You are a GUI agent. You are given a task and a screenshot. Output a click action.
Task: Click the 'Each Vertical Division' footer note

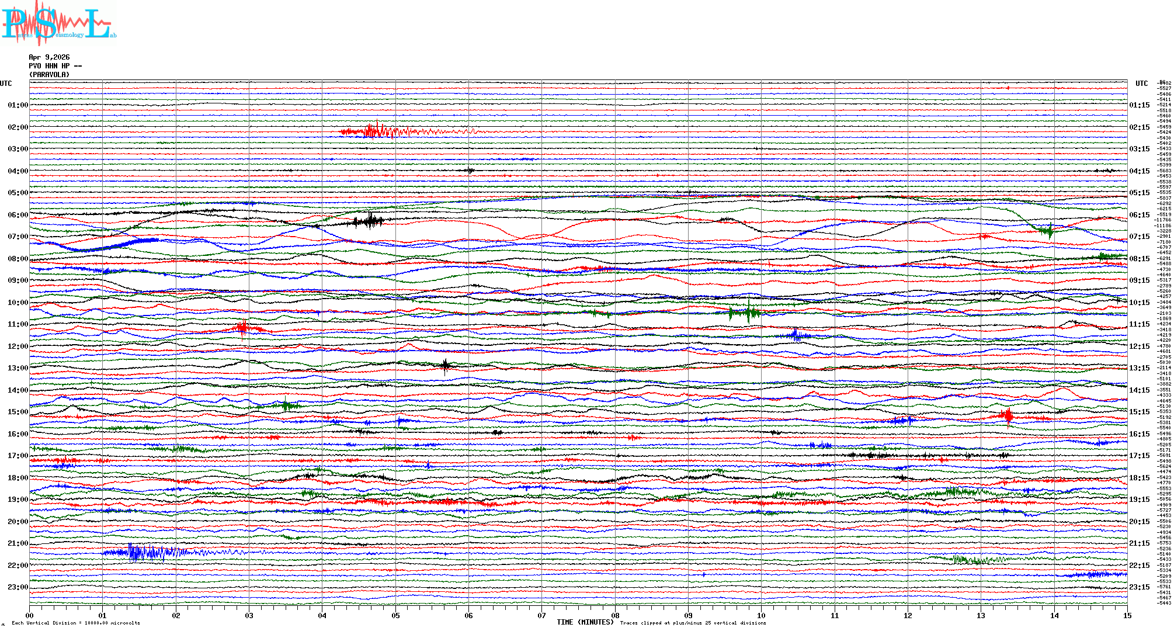coord(76,623)
